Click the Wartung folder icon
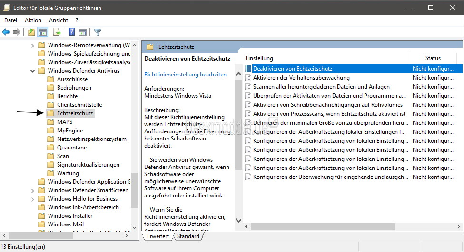The image size is (464, 252). pyautogui.click(x=50, y=173)
